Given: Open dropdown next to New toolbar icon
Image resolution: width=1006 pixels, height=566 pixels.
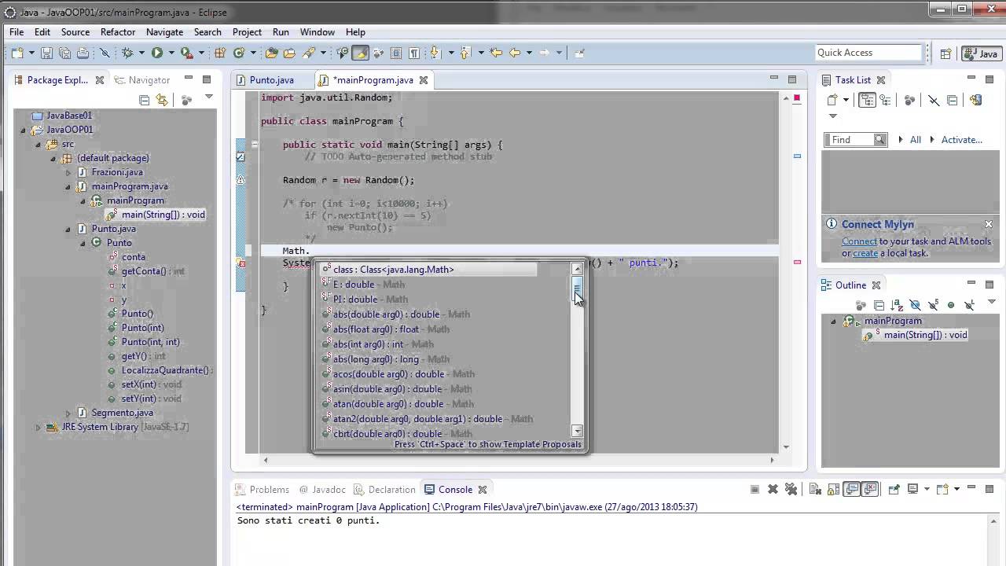Looking at the screenshot, I should click(x=32, y=53).
